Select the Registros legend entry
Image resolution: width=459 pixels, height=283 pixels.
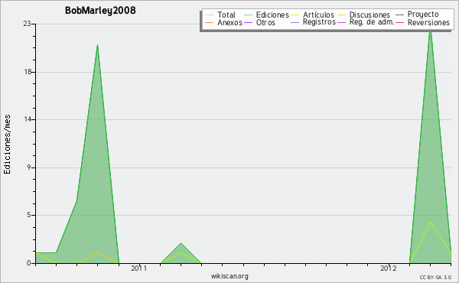point(319,22)
